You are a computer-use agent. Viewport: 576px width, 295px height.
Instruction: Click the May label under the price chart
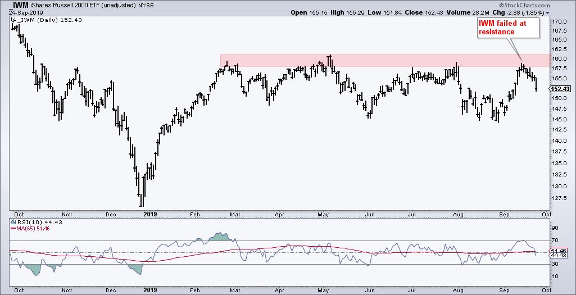click(x=323, y=214)
